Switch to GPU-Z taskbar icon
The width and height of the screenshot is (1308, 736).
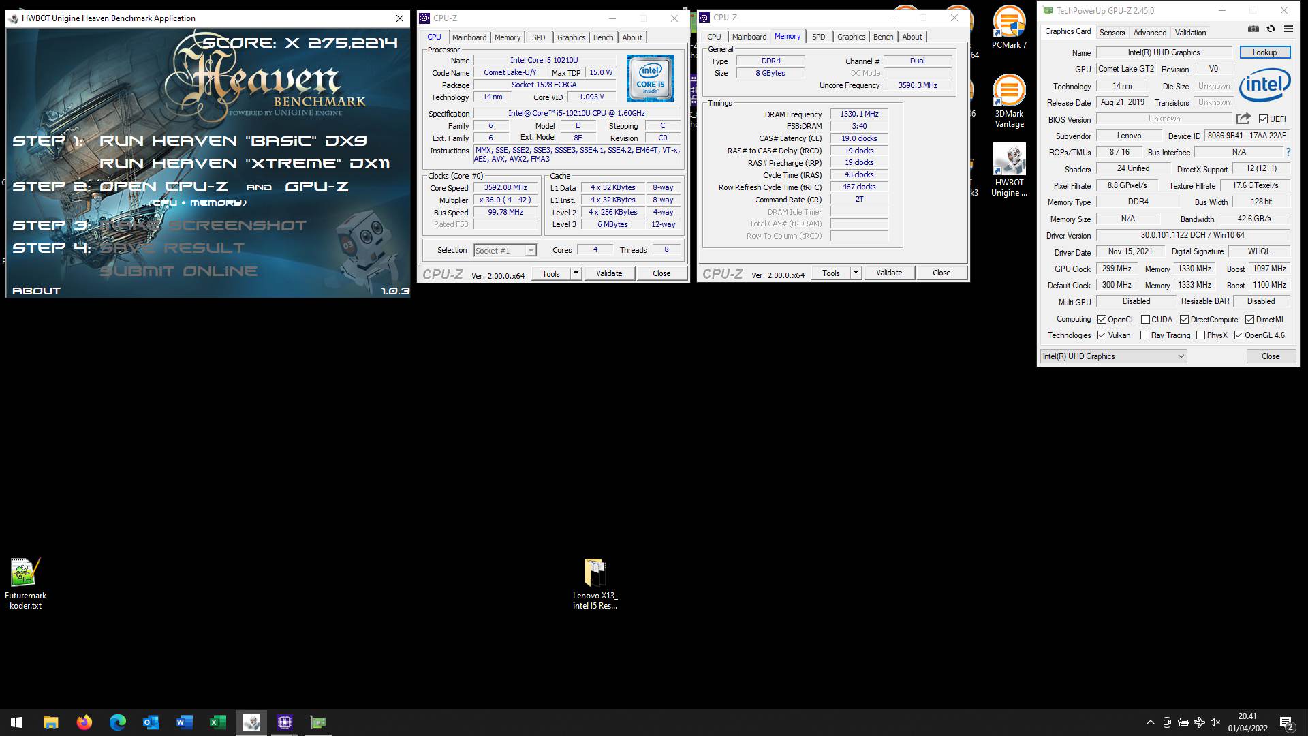point(317,722)
